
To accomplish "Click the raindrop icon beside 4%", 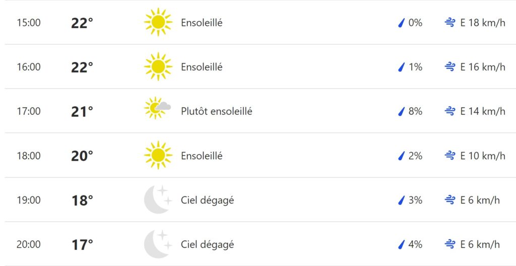I will click(x=402, y=244).
